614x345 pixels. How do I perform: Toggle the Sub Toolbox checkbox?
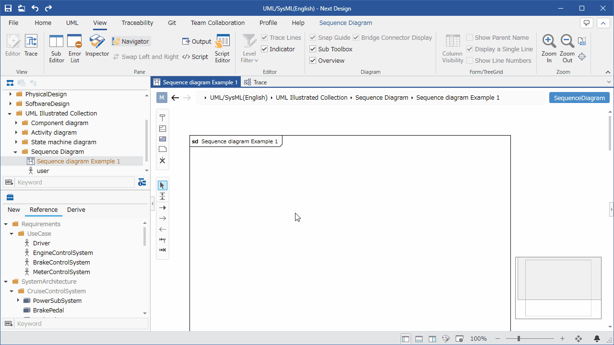pyautogui.click(x=313, y=49)
